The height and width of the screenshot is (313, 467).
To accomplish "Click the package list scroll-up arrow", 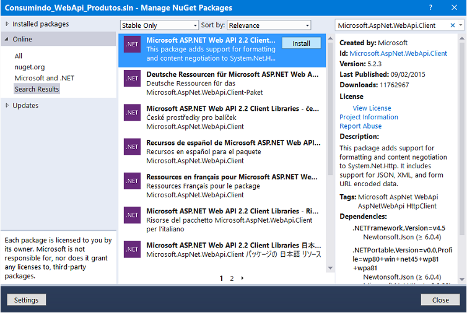I will pos(330,38).
